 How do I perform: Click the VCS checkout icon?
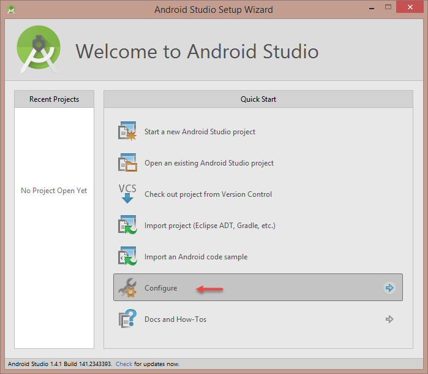pos(127,194)
